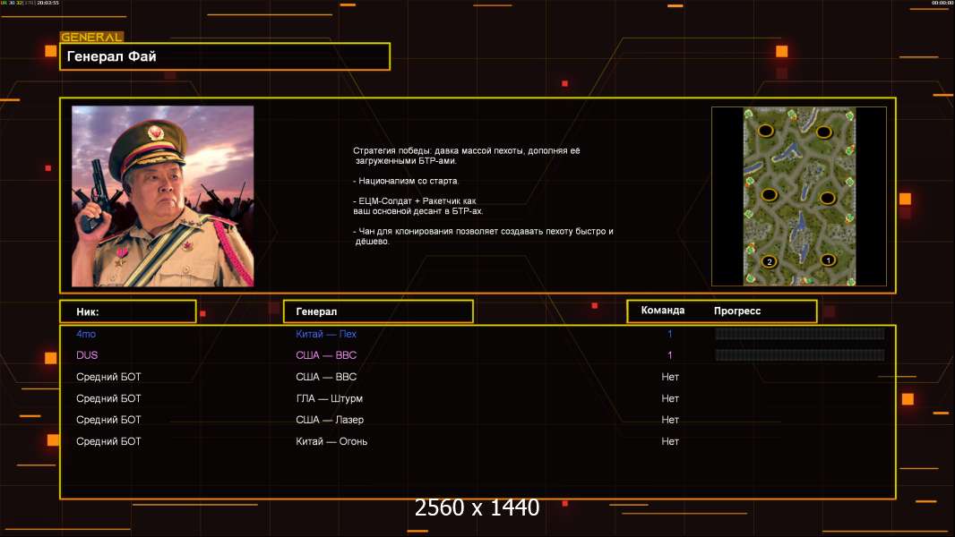Select player DUS in the list
Screen dimensions: 955x537
click(87, 355)
